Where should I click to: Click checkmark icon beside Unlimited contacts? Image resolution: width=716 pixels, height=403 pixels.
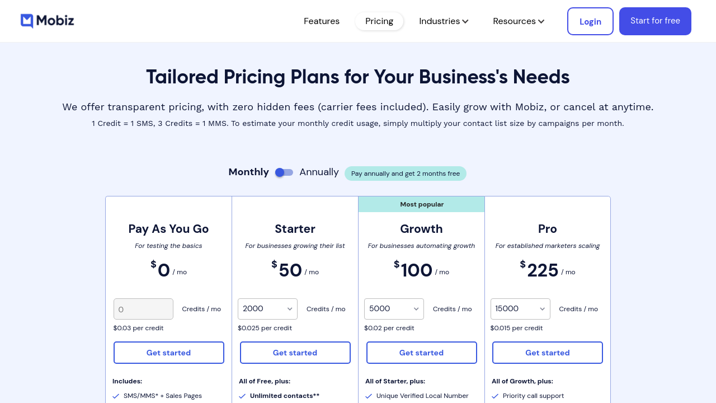coord(242,396)
